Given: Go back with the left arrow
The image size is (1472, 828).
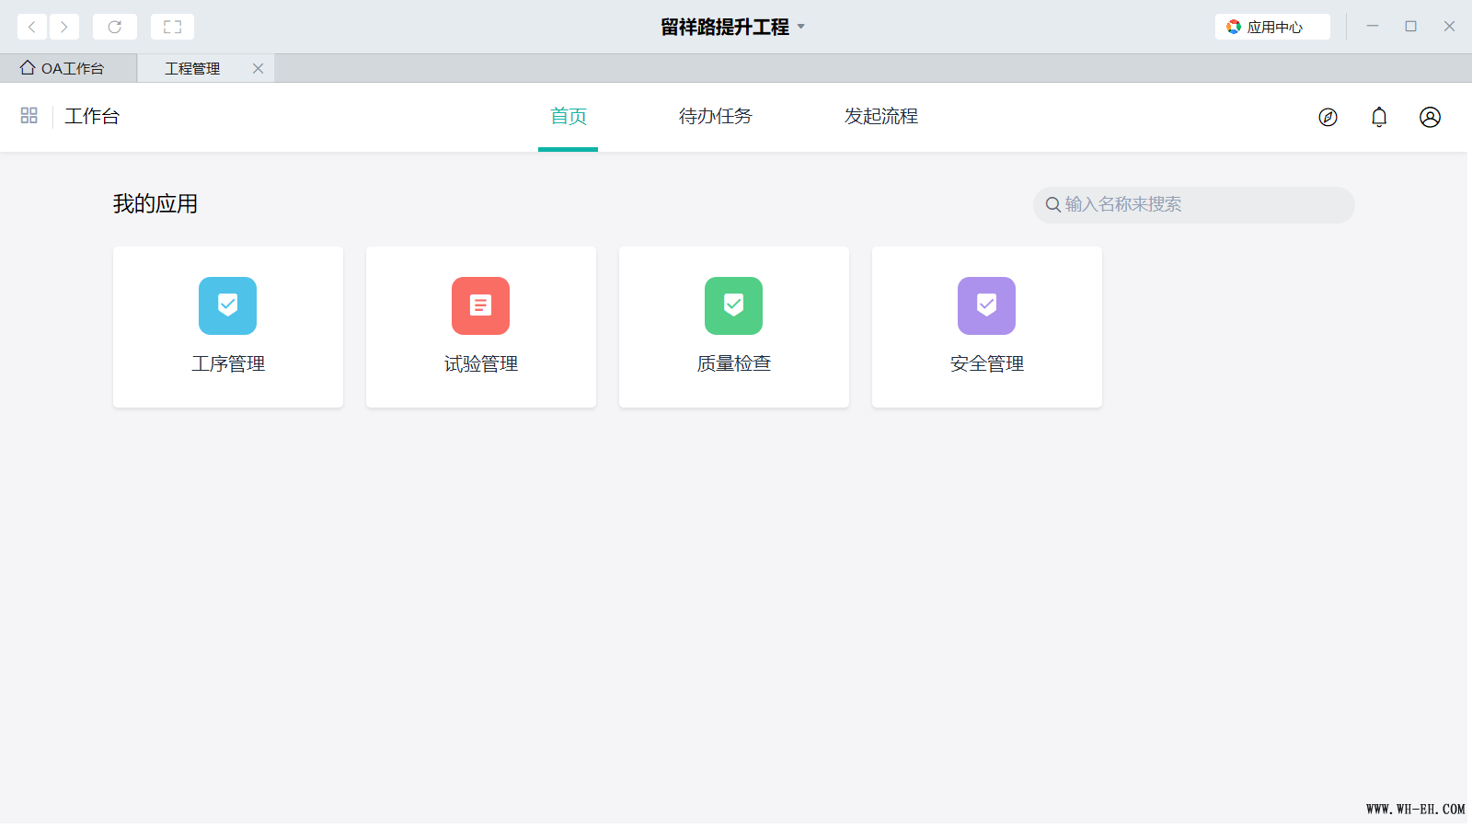Looking at the screenshot, I should 32,27.
